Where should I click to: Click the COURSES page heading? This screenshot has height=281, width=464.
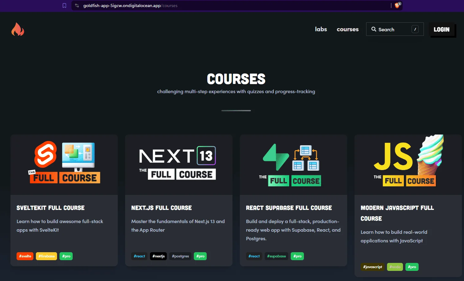click(236, 79)
